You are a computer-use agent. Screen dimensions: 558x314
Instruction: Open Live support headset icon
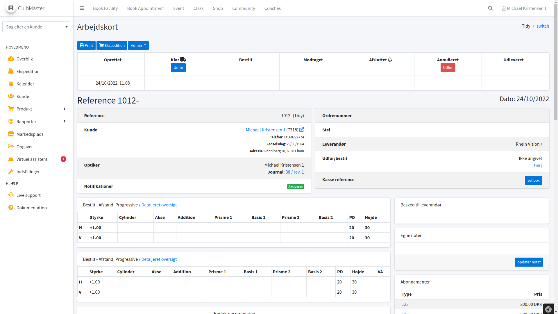point(11,195)
